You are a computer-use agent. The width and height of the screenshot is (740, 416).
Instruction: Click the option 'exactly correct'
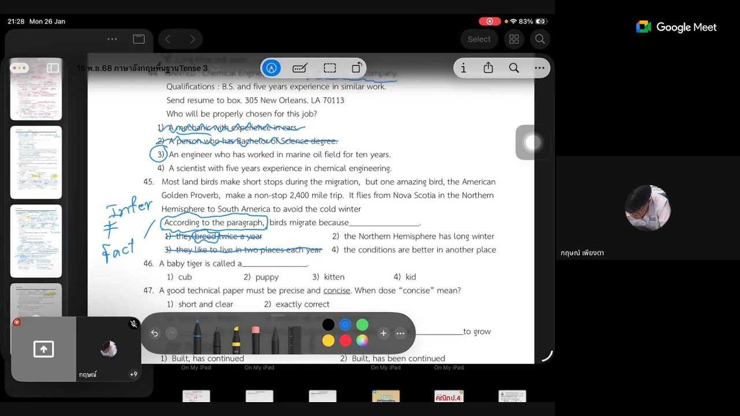tap(303, 304)
